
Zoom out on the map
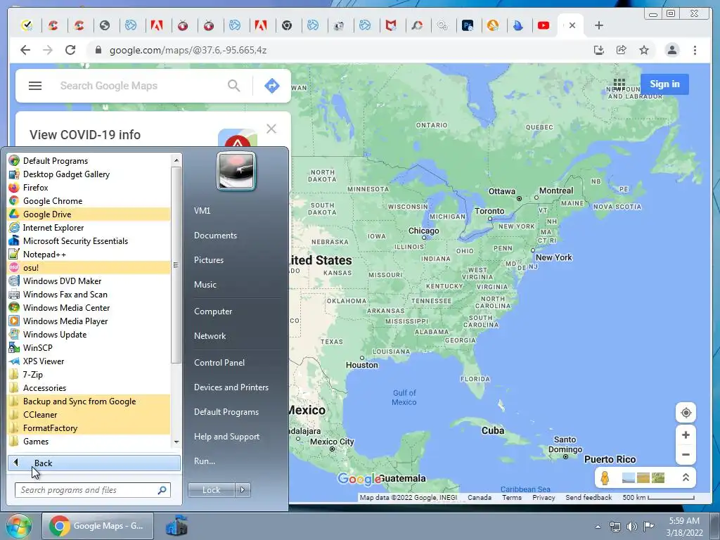686,455
